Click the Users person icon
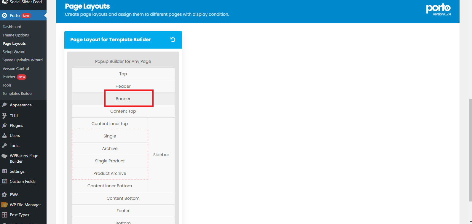The width and height of the screenshot is (472, 224). [x=4, y=135]
